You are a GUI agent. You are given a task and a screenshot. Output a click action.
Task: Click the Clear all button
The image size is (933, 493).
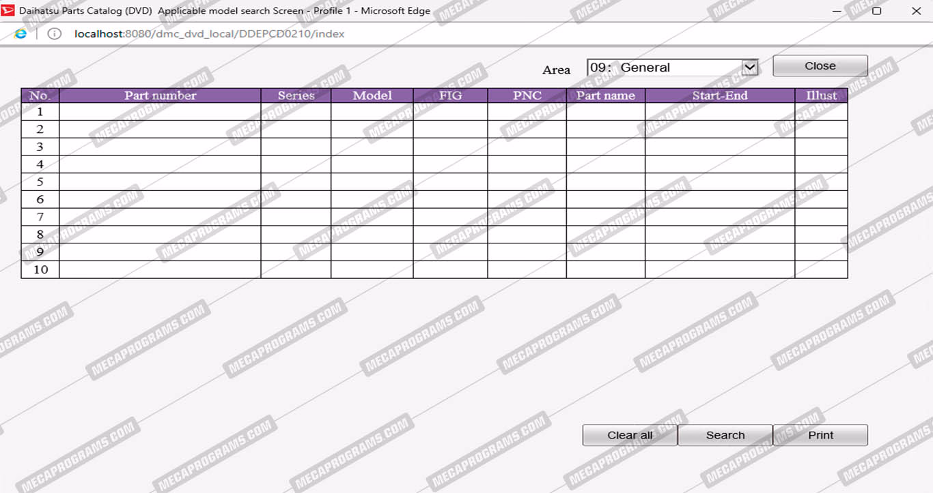click(630, 435)
